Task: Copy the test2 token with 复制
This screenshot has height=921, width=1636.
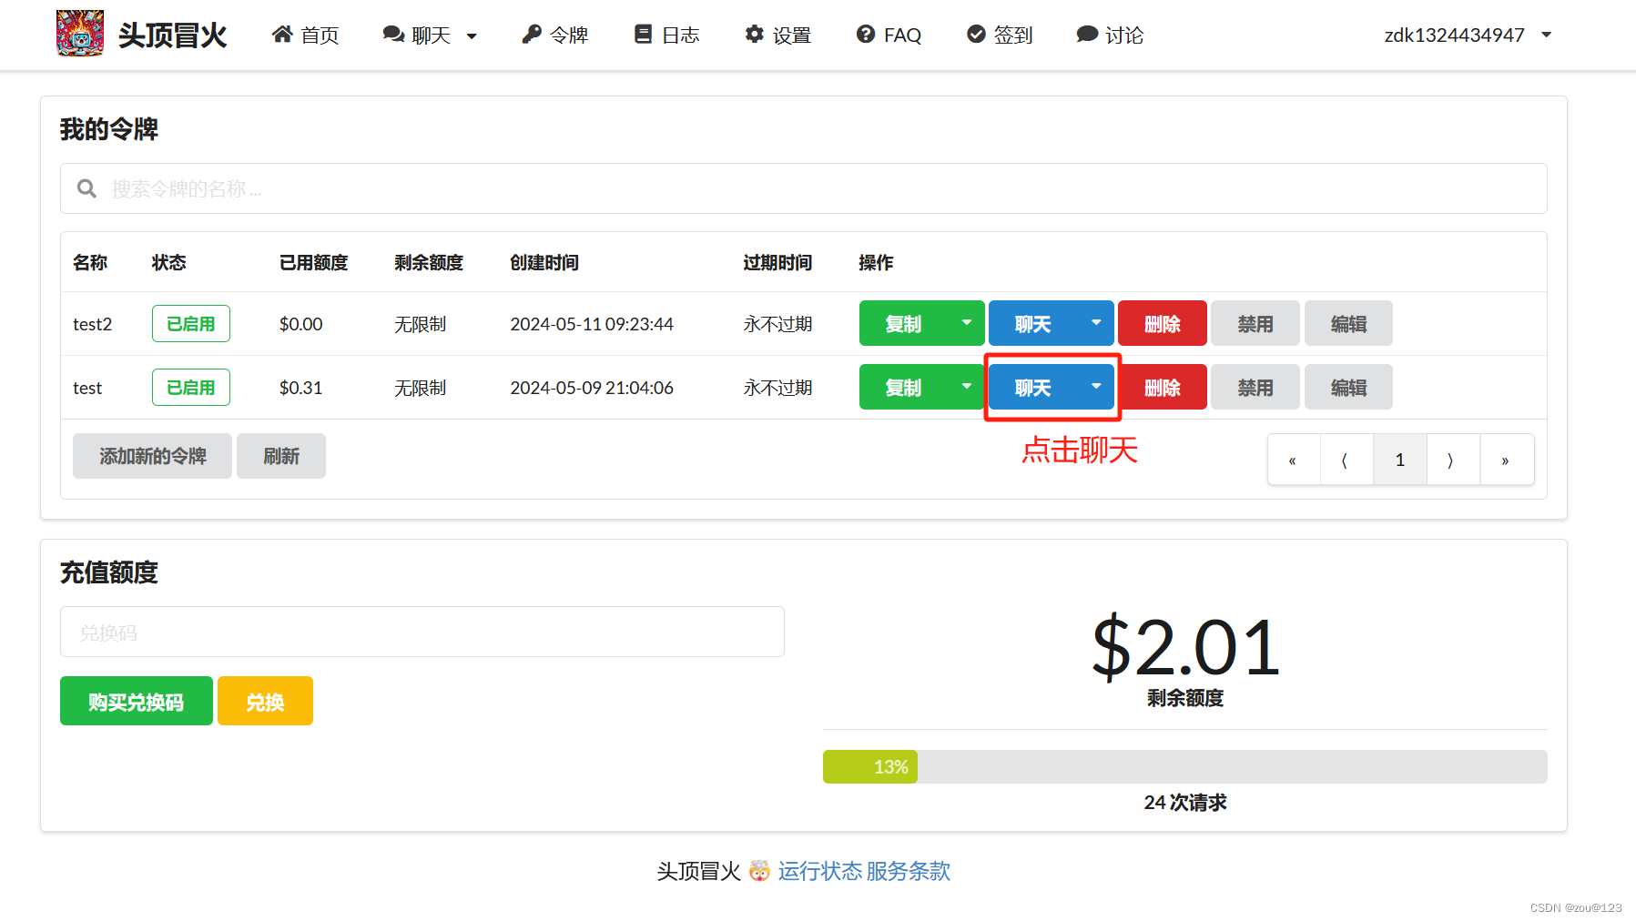Action: pos(903,324)
